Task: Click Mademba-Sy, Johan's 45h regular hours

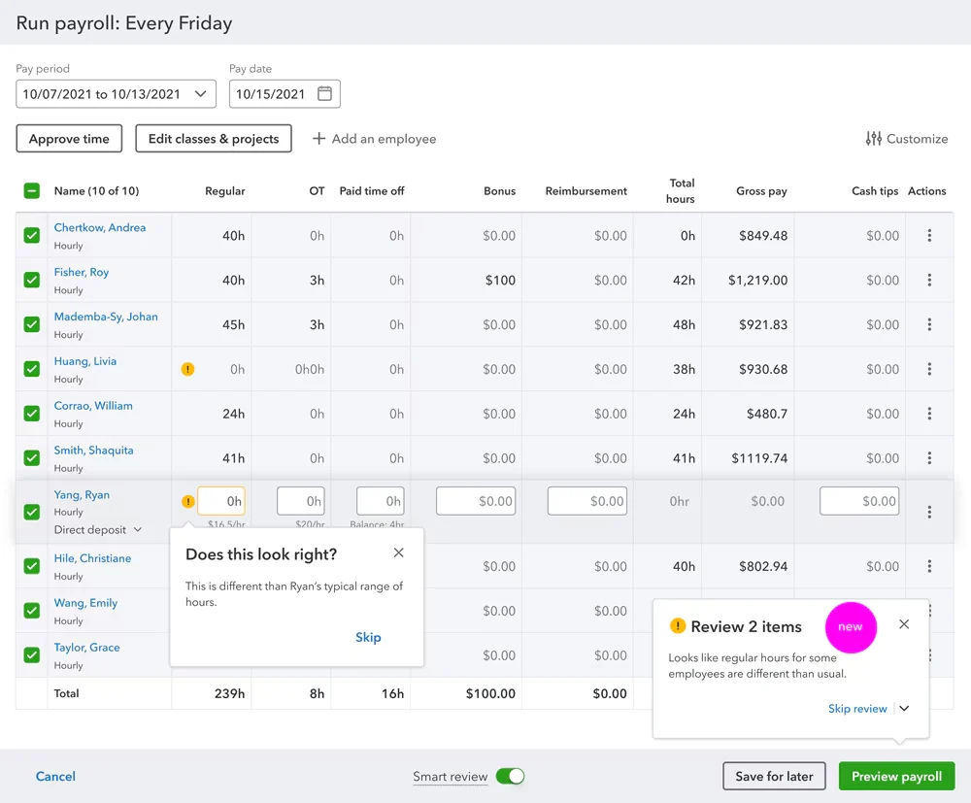Action: tap(233, 324)
